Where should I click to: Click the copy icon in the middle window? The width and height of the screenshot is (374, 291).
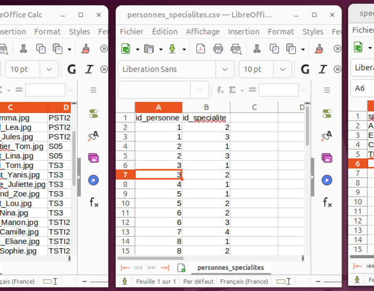coord(274,49)
